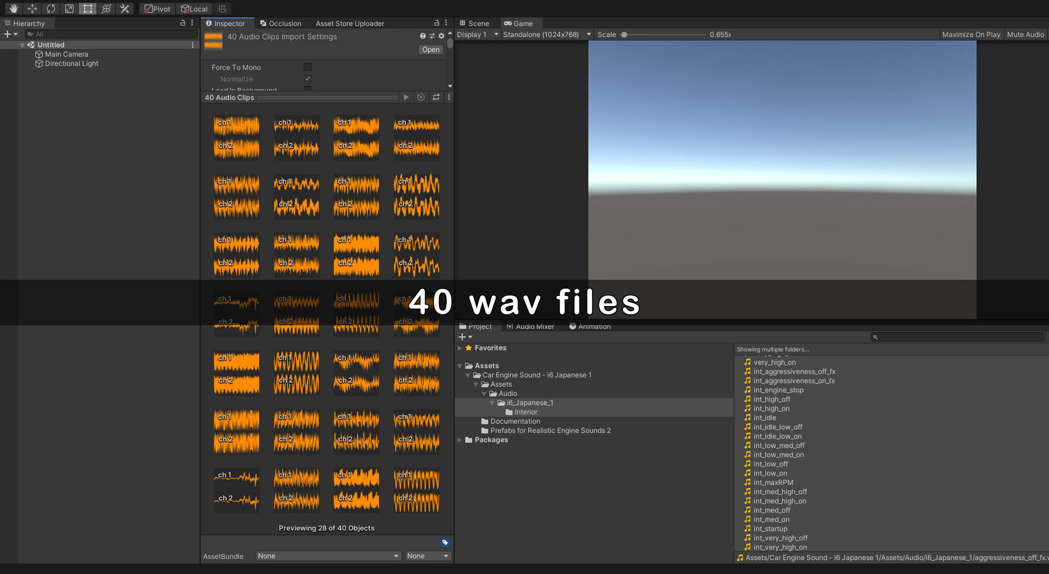Uncheck the Normalize checkbox
This screenshot has height=574, width=1049.
(308, 79)
